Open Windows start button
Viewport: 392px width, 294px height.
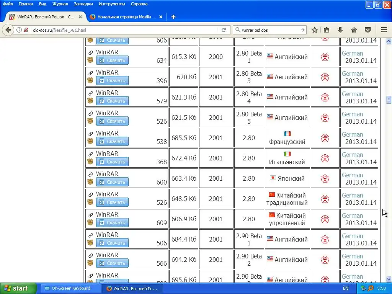[x=18, y=288]
